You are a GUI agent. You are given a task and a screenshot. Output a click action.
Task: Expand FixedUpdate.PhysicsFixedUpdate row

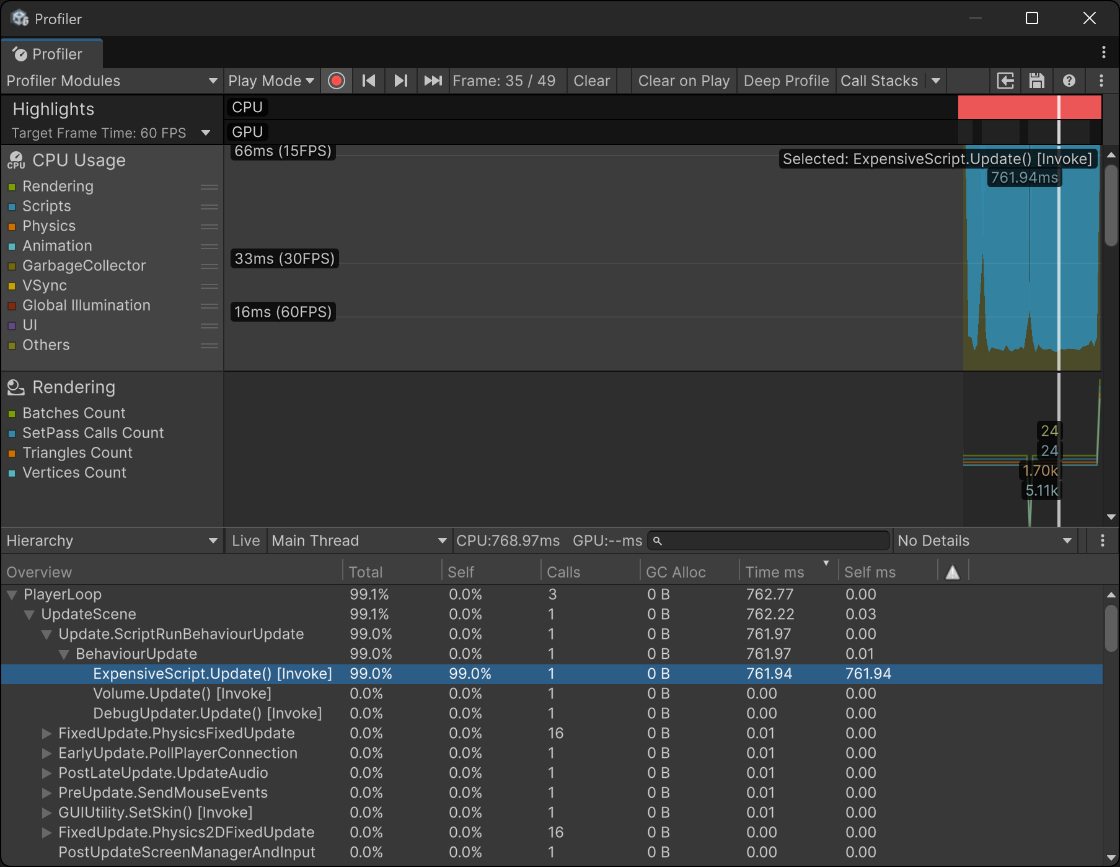pyautogui.click(x=46, y=734)
